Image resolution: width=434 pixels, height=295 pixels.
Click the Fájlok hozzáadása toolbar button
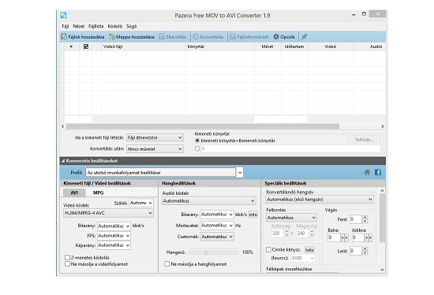[83, 37]
